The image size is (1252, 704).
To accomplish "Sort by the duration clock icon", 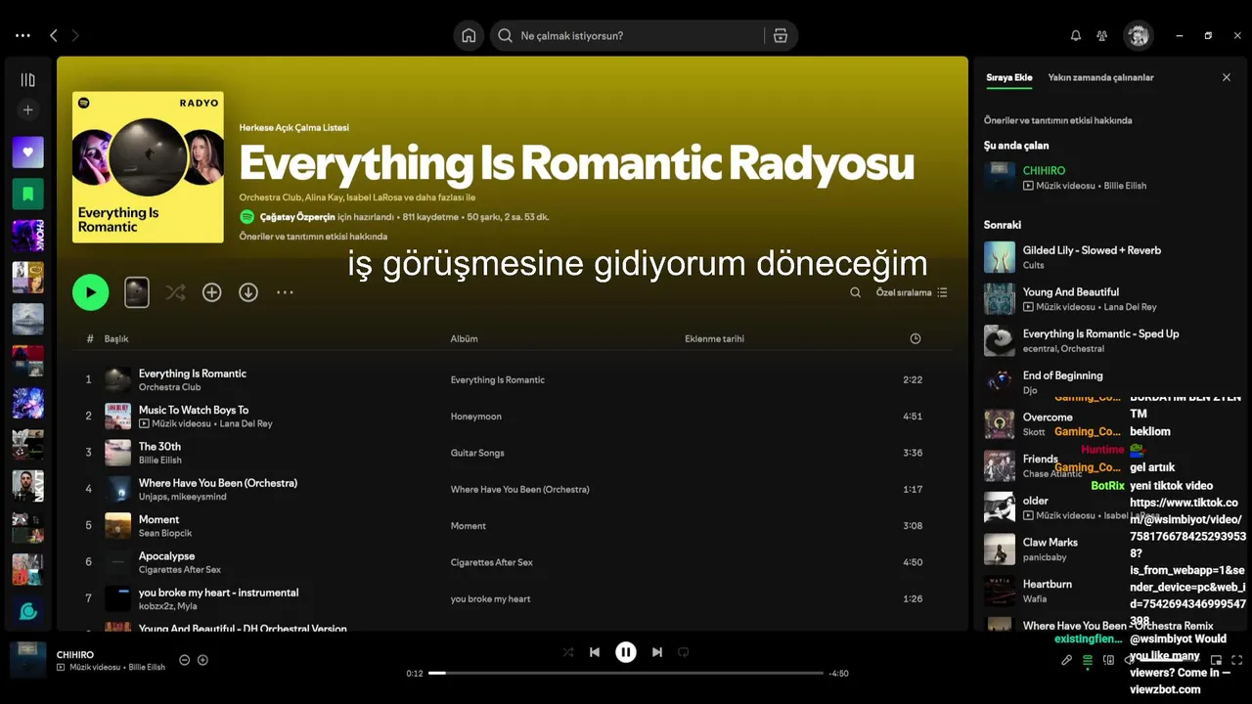I will tap(916, 338).
